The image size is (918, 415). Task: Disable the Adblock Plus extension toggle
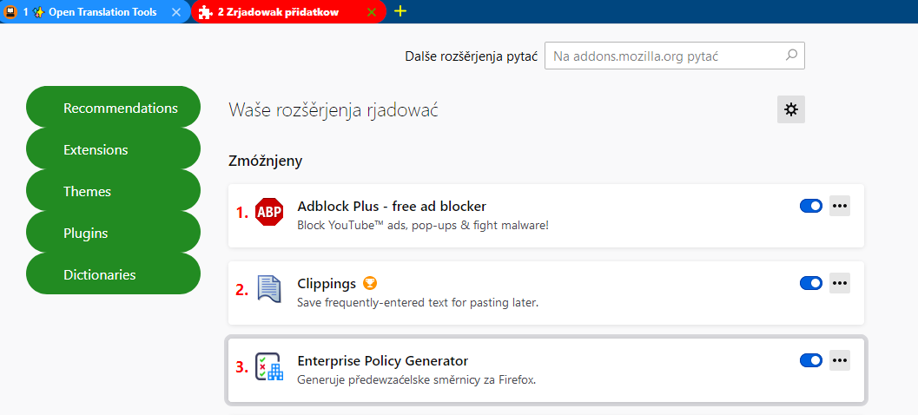point(811,206)
